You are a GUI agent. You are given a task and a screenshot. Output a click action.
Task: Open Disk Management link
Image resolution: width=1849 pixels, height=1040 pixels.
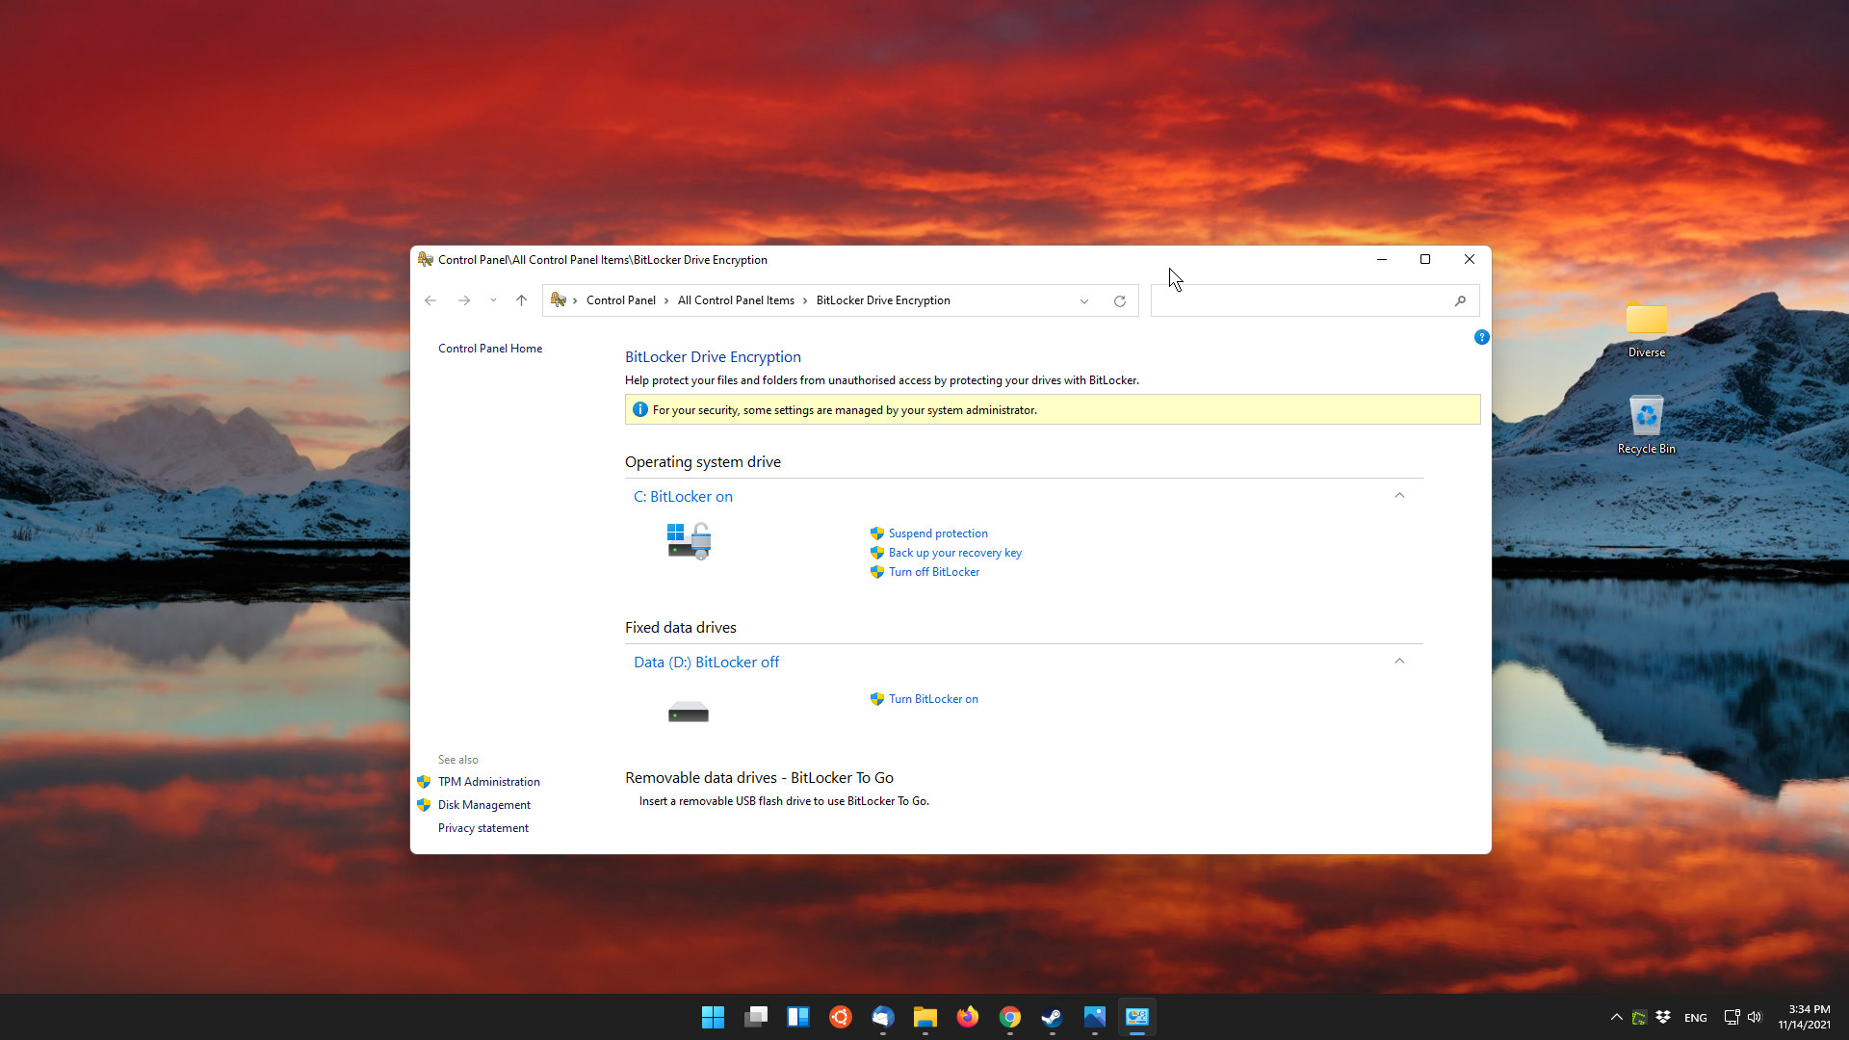[483, 805]
